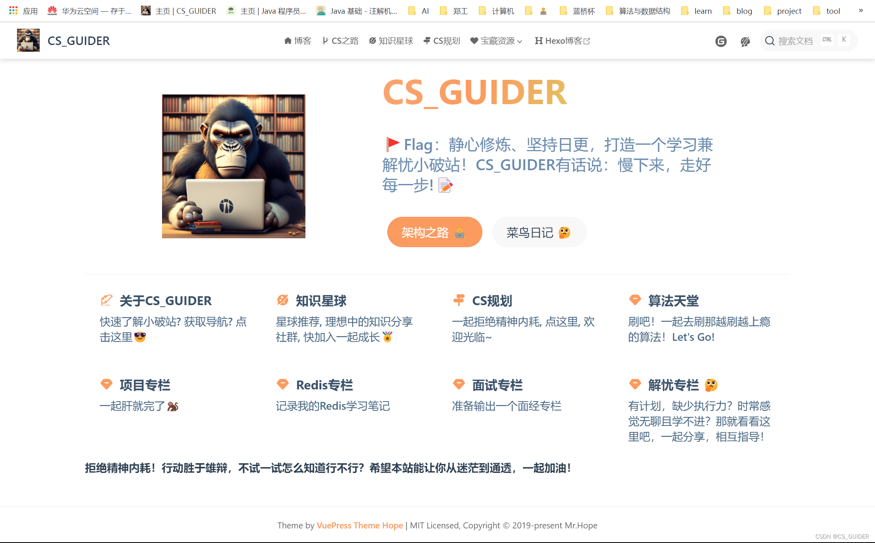The height and width of the screenshot is (543, 875).
Task: Click the search magnifier icon
Action: 770,41
